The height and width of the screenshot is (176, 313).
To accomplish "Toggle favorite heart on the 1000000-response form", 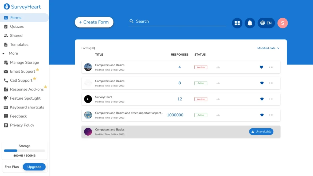I will [261, 115].
